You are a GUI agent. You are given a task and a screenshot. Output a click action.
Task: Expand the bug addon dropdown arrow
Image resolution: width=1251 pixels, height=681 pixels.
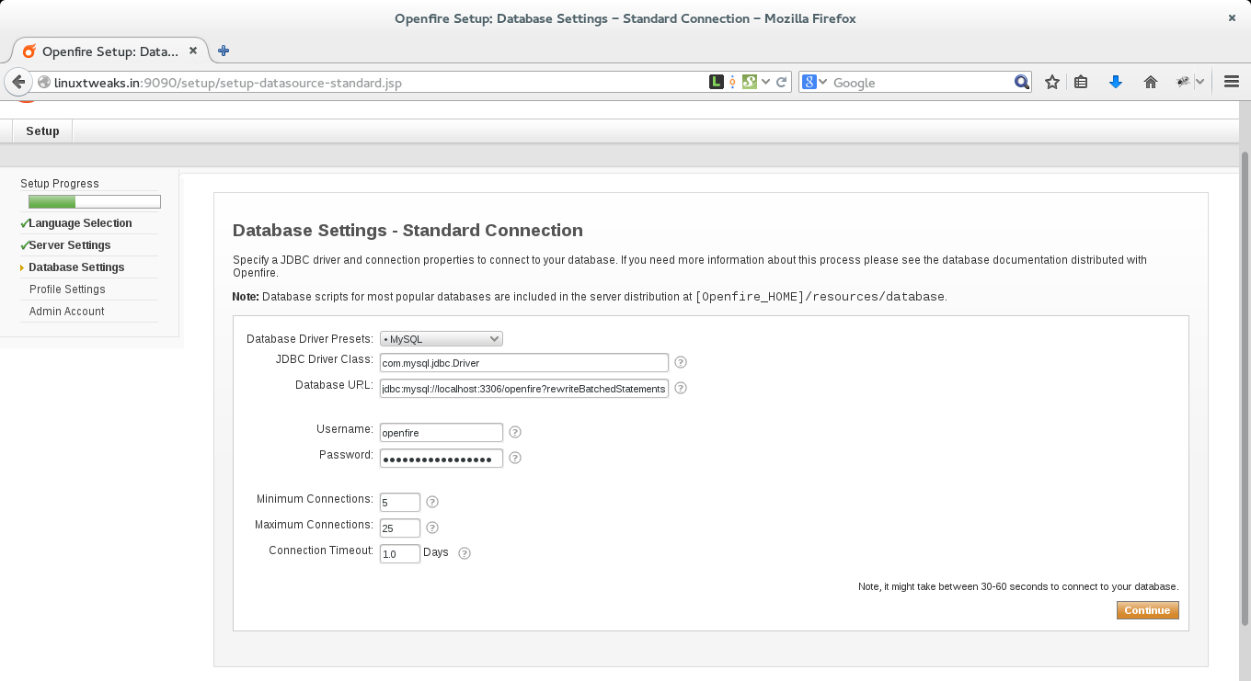1199,82
